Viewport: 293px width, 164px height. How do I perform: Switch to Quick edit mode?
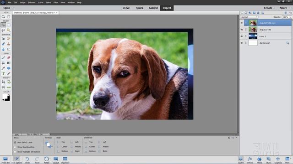[x=140, y=8]
